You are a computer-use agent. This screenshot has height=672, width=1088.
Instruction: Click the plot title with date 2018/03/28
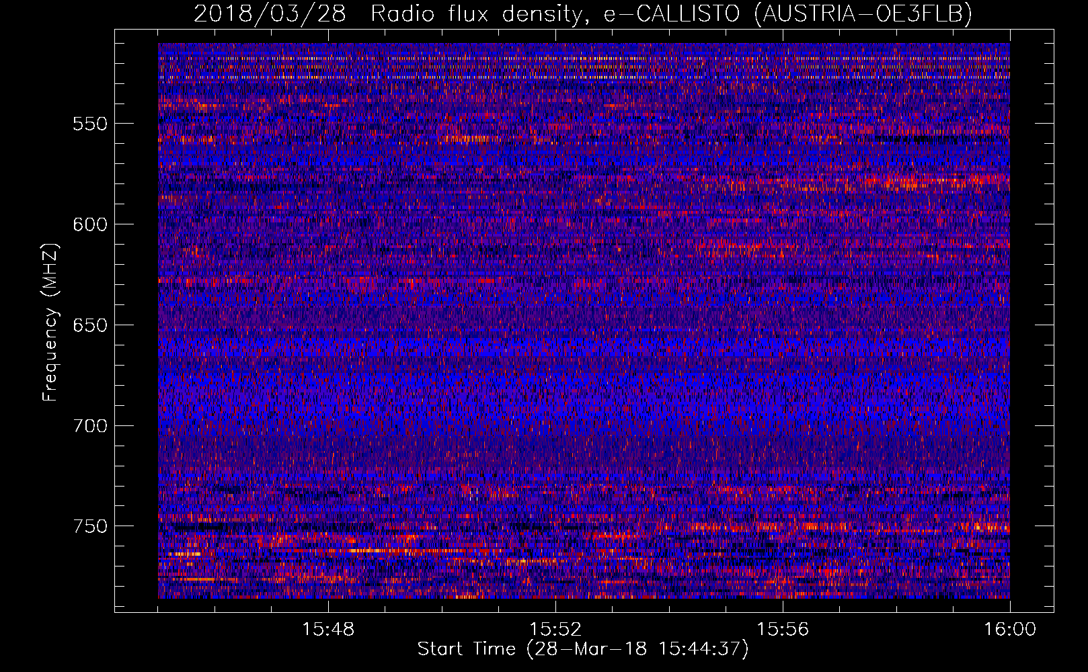pos(583,13)
